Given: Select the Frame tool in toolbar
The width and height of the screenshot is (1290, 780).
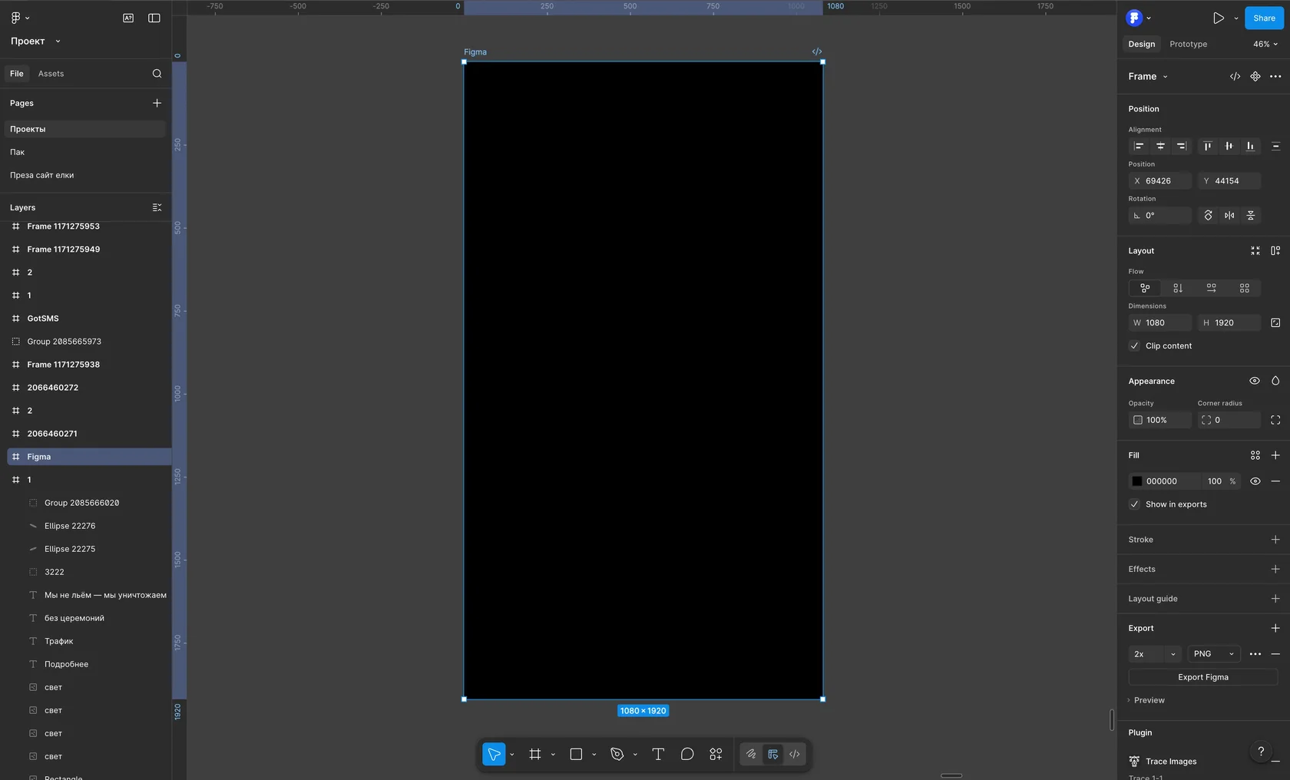Looking at the screenshot, I should point(535,754).
